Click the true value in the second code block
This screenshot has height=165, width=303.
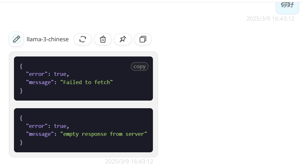[60, 126]
